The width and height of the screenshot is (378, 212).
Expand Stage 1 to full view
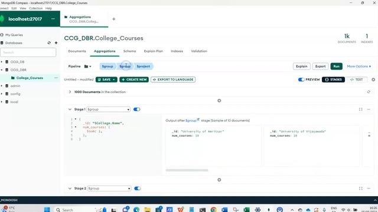coord(361,110)
